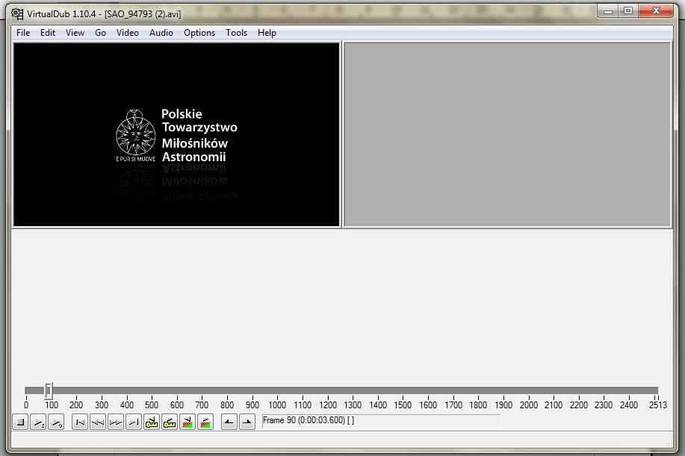The height and width of the screenshot is (456, 685).
Task: Jump to the end of video
Action: coord(134,422)
